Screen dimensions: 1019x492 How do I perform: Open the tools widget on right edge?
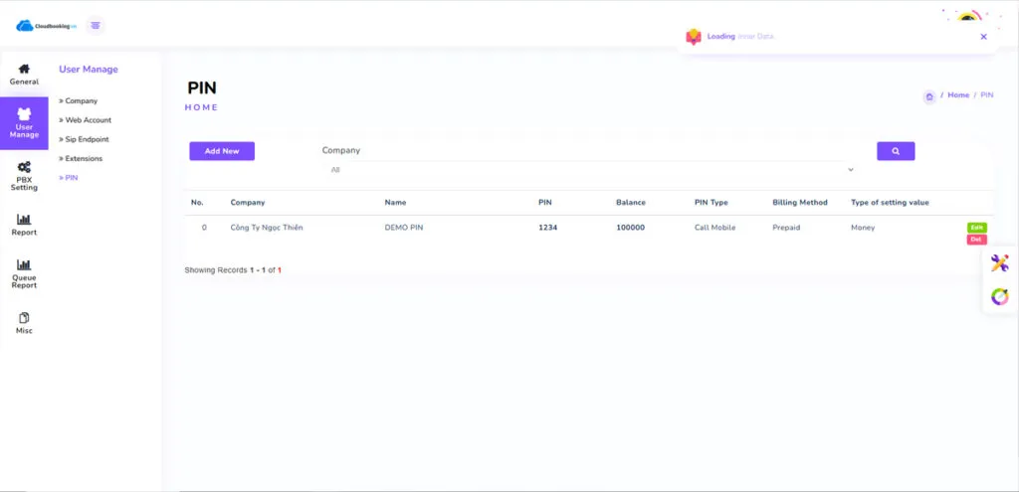[x=999, y=263]
